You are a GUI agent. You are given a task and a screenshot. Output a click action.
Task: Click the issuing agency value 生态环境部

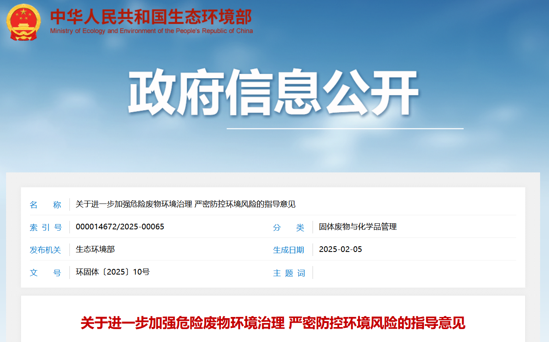point(95,250)
